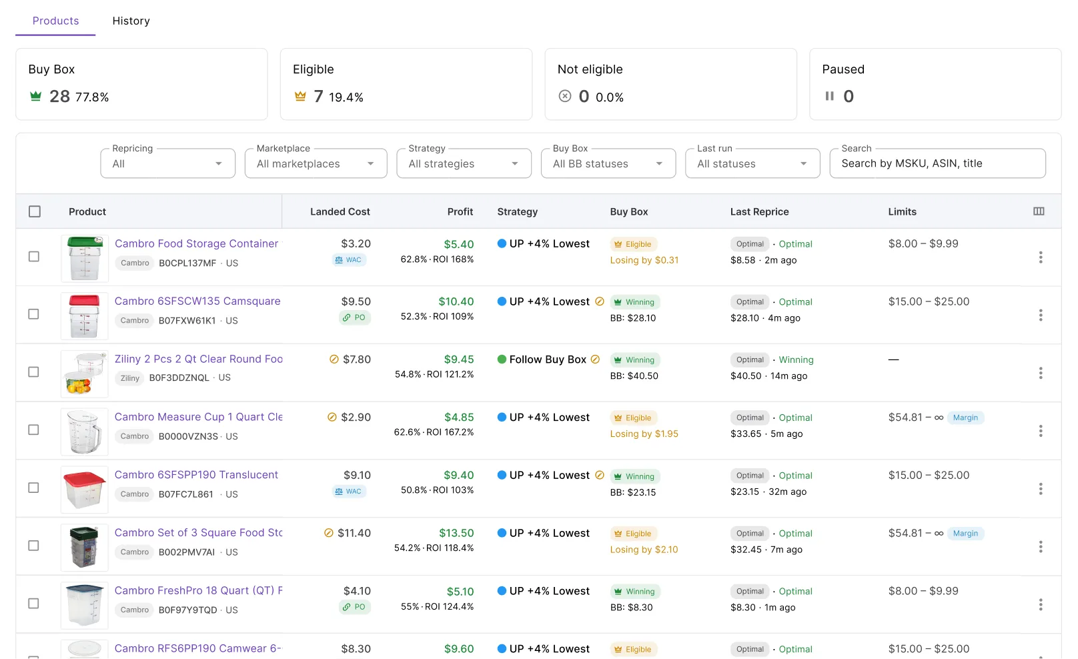Sort by the Profit column header
Viewport: 1078px width, 659px height.
click(x=460, y=211)
